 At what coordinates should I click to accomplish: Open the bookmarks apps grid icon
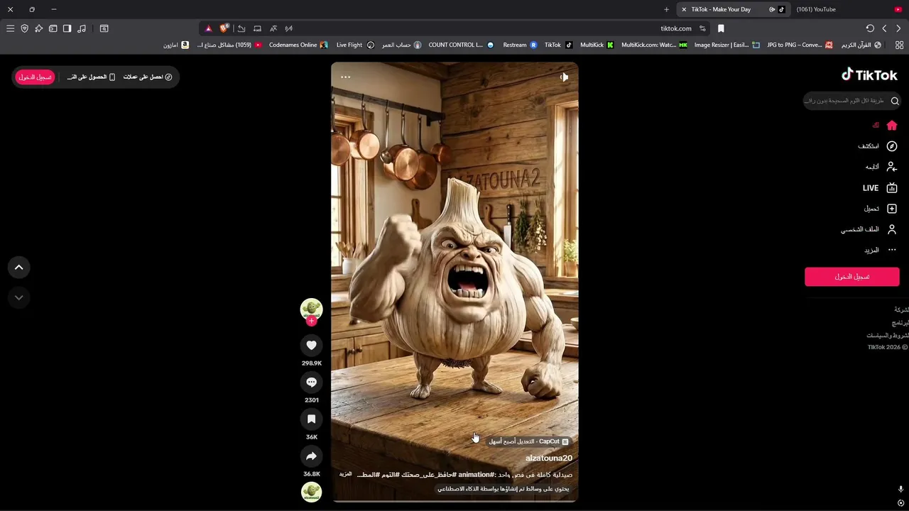click(x=899, y=45)
